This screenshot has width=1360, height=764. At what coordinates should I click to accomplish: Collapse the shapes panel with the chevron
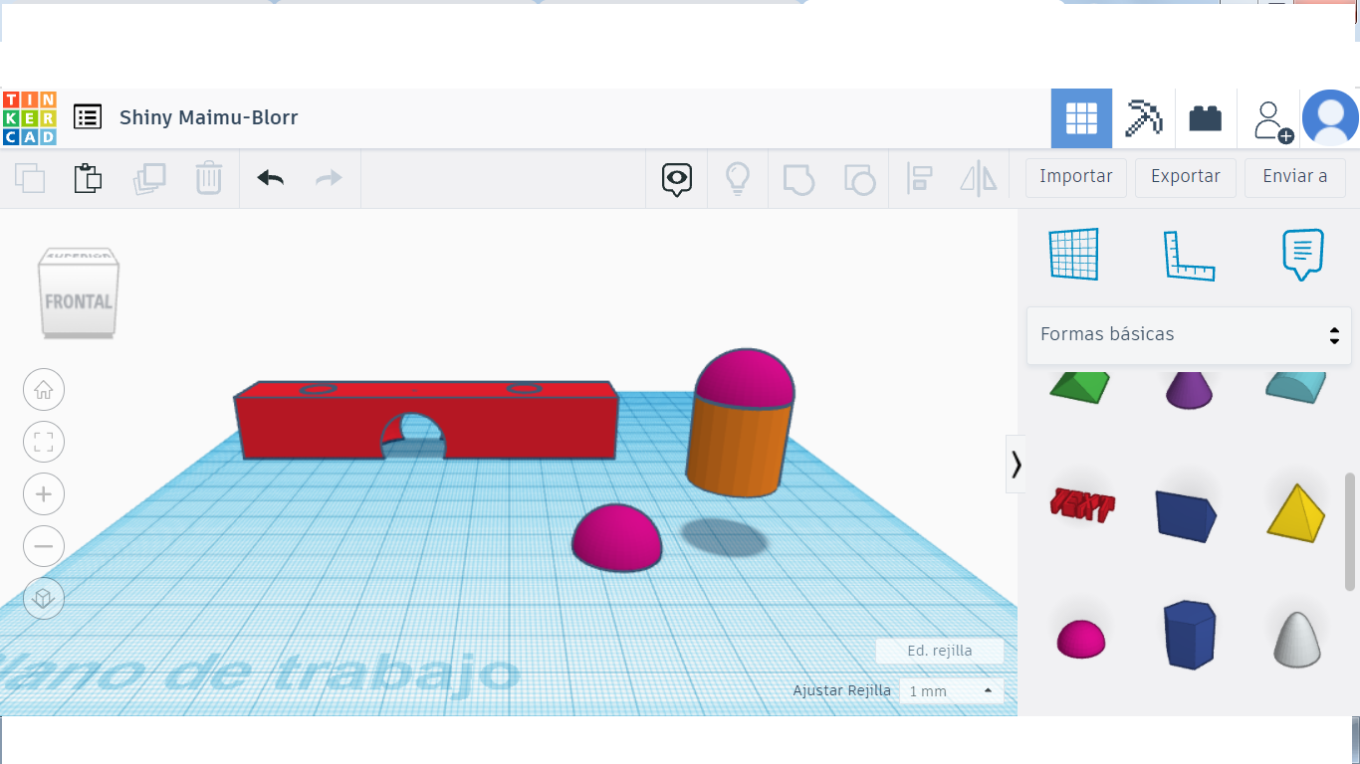click(x=1016, y=464)
